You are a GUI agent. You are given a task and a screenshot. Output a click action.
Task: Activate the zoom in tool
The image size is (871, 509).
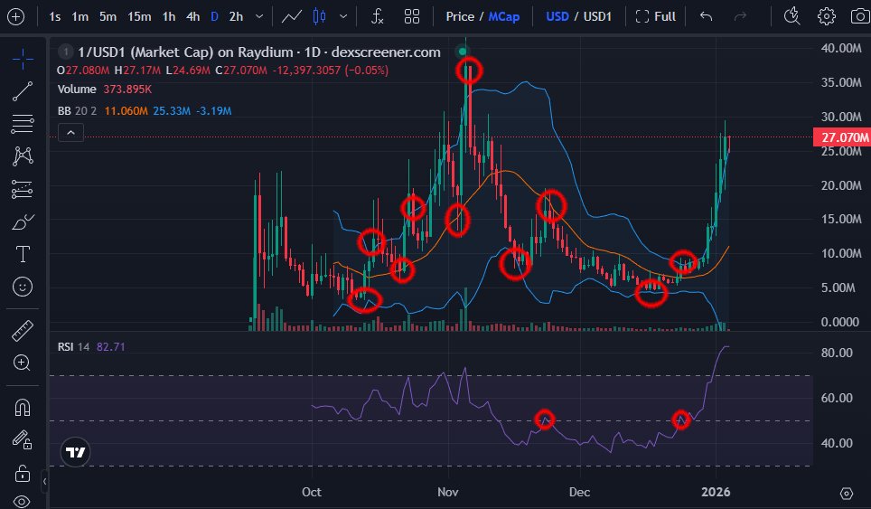click(23, 363)
